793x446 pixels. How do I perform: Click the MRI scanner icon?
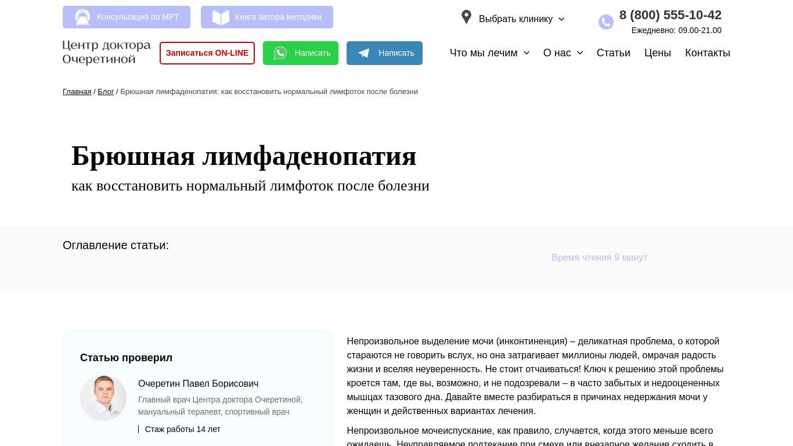pyautogui.click(x=82, y=17)
